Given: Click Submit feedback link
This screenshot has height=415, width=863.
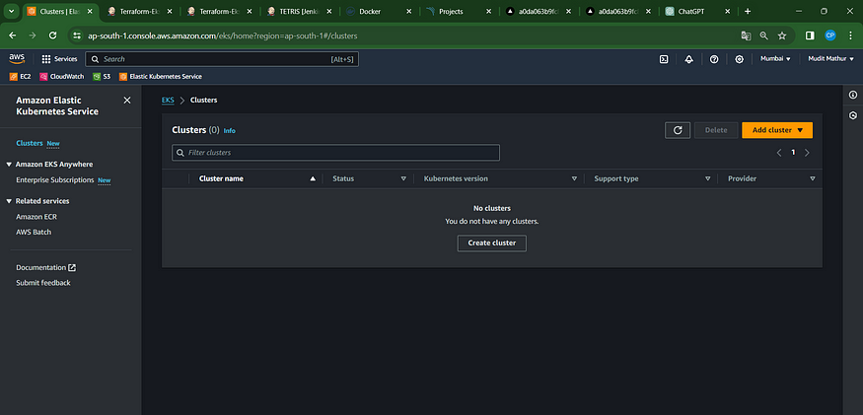Looking at the screenshot, I should (x=43, y=283).
